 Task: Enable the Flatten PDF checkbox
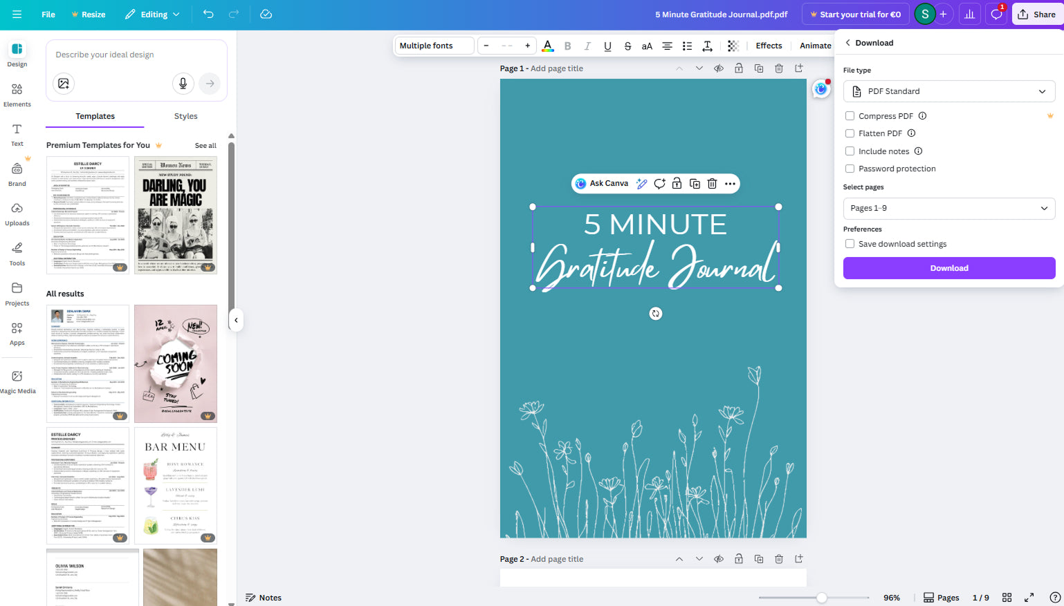click(850, 133)
